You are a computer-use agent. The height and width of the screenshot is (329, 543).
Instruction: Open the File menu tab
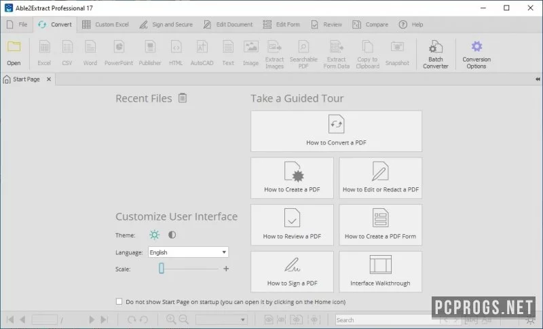pos(17,24)
